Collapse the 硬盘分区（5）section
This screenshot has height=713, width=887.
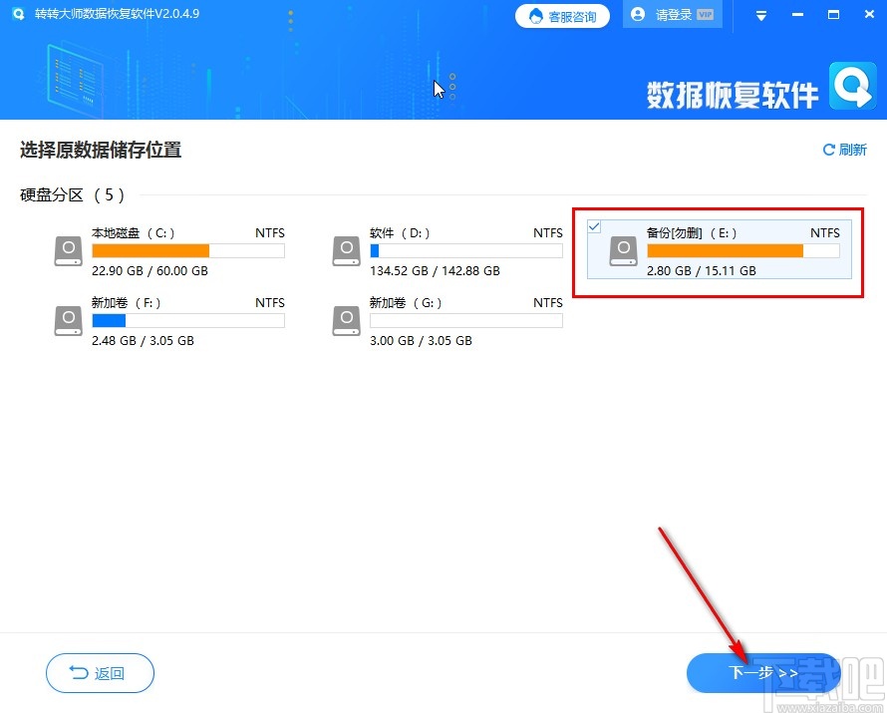click(68, 194)
